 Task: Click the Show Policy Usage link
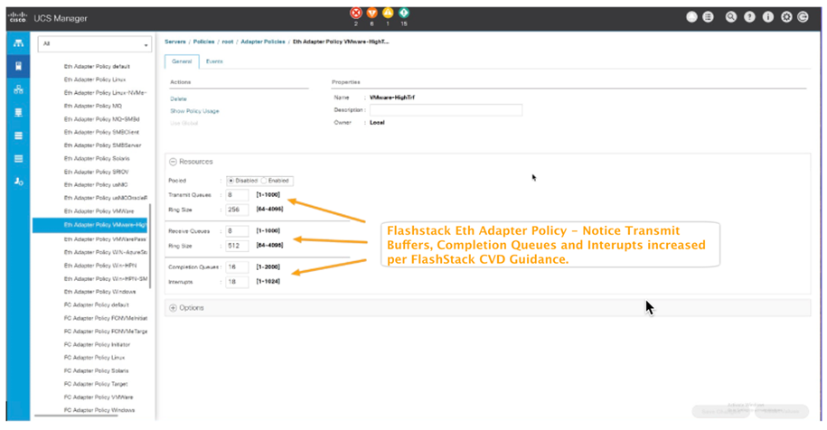point(194,111)
